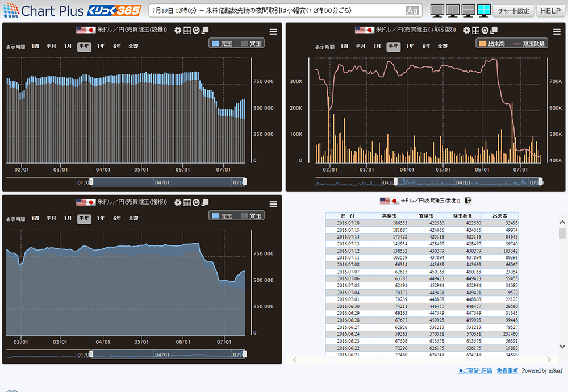
Task: Open the gear options on the 売買建玉(推移) chart
Action: (178, 203)
